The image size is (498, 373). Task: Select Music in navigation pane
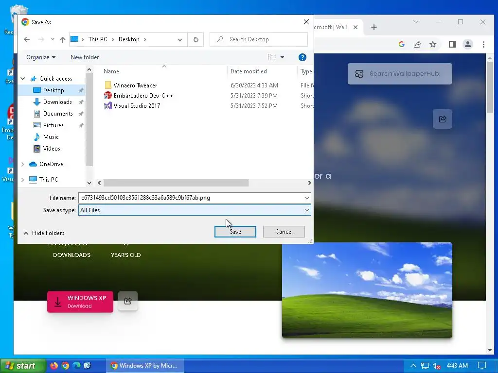(51, 136)
